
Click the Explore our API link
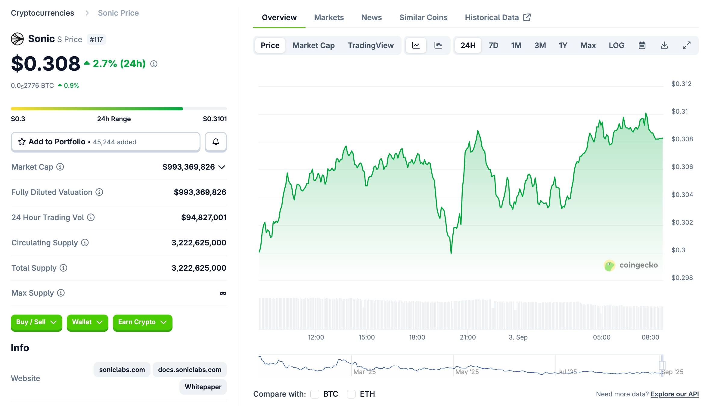675,394
